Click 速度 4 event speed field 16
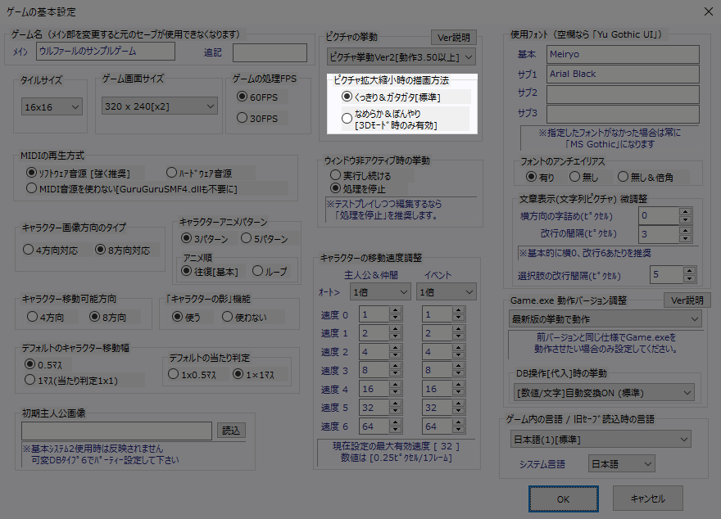The height and width of the screenshot is (519, 721). coord(438,389)
